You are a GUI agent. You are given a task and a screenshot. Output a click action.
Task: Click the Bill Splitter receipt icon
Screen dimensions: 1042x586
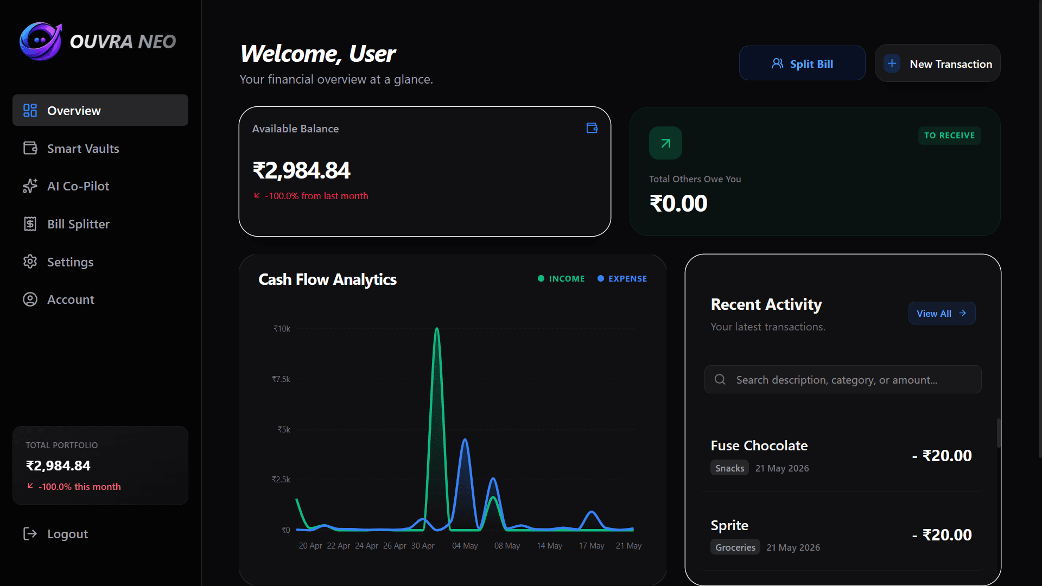[x=30, y=224]
